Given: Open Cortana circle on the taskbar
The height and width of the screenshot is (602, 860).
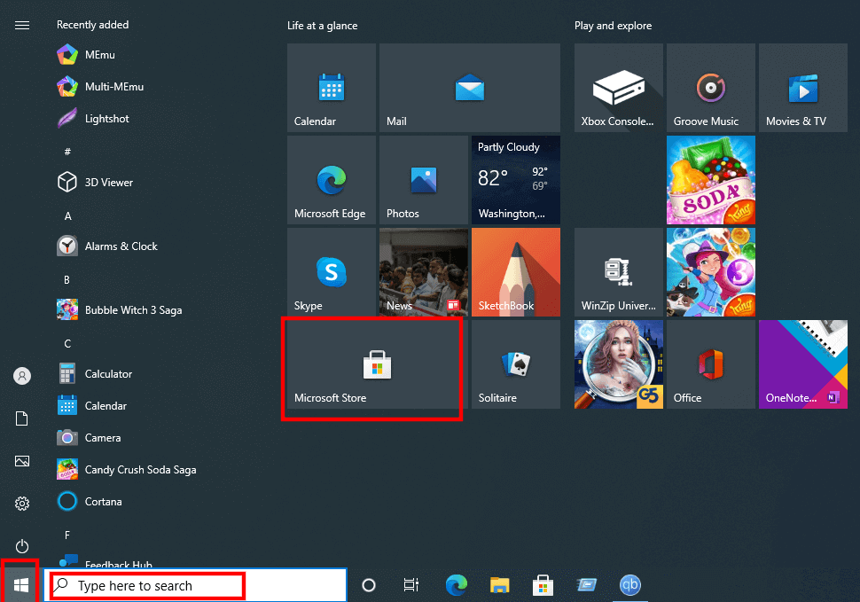Looking at the screenshot, I should click(369, 585).
